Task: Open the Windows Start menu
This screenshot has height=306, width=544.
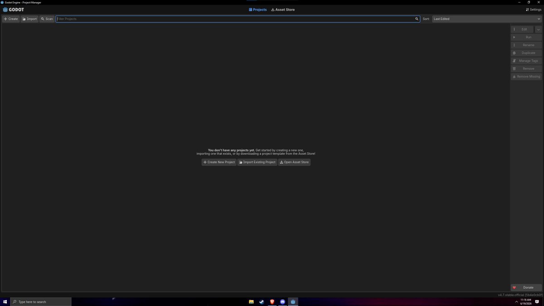Action: coord(5,301)
